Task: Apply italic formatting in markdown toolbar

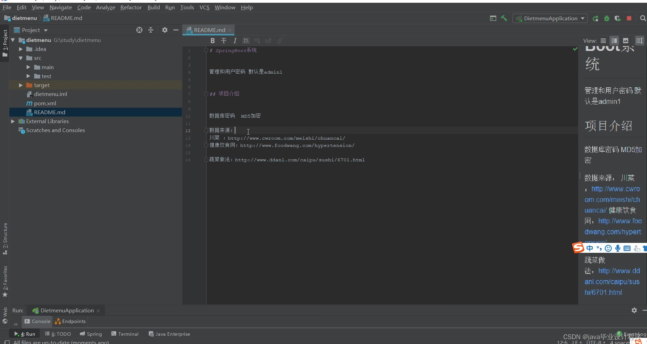Action: pos(235,41)
